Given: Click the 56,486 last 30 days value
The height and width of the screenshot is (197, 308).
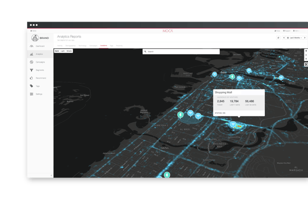Looking at the screenshot, I should pos(249,101).
